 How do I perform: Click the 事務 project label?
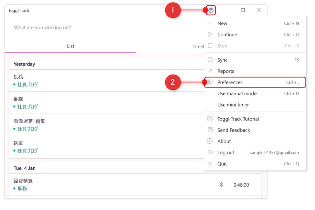click(22, 189)
